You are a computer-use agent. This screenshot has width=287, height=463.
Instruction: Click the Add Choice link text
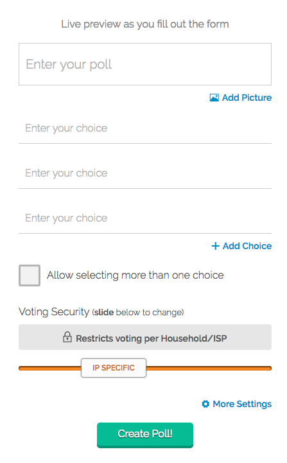click(247, 246)
